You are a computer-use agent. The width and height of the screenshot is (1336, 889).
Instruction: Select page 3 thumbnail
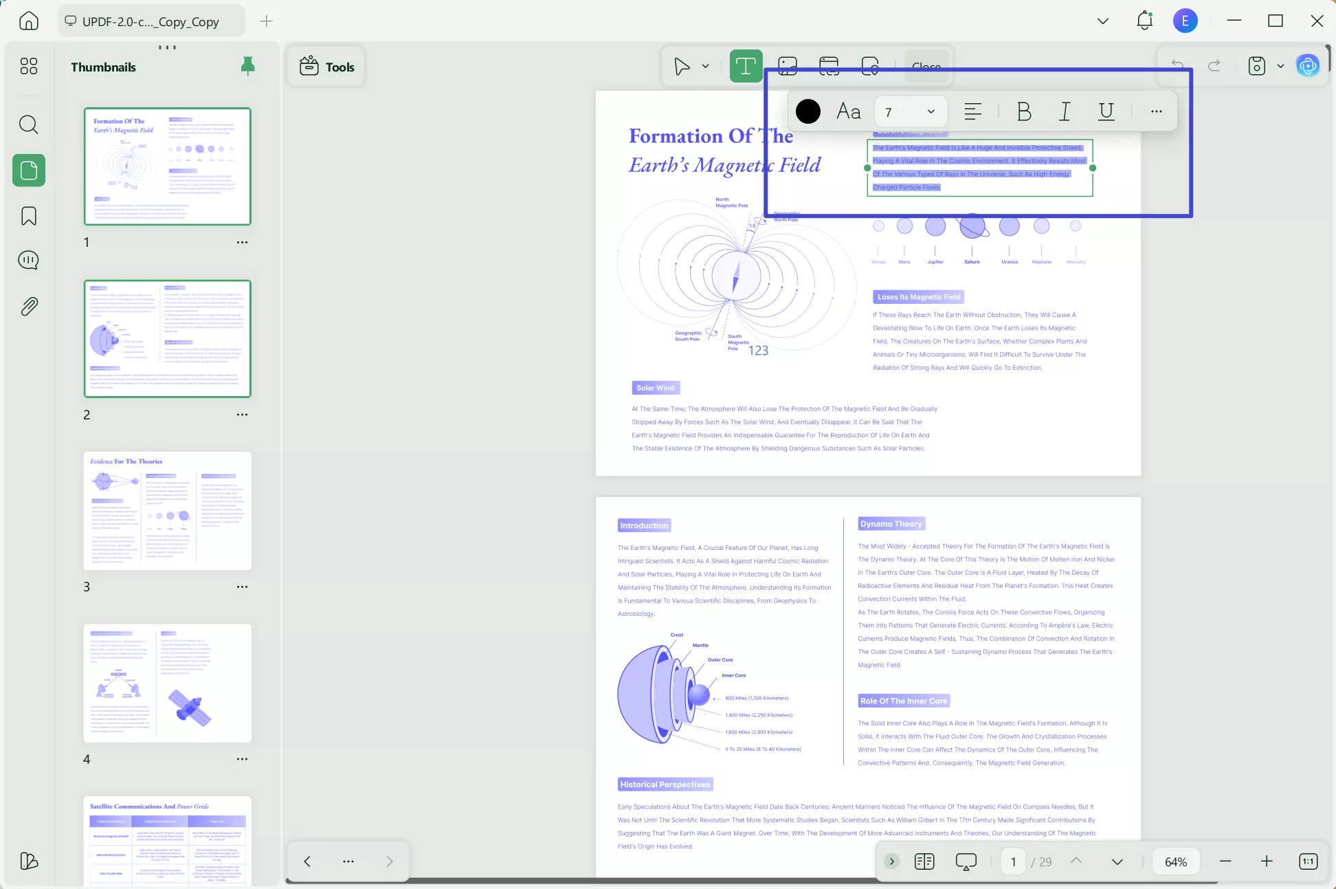pos(167,511)
